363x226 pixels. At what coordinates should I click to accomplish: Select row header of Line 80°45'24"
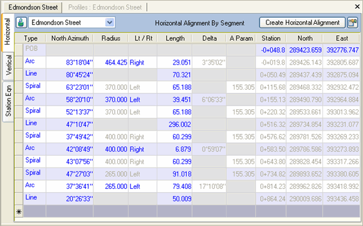coord(19,75)
